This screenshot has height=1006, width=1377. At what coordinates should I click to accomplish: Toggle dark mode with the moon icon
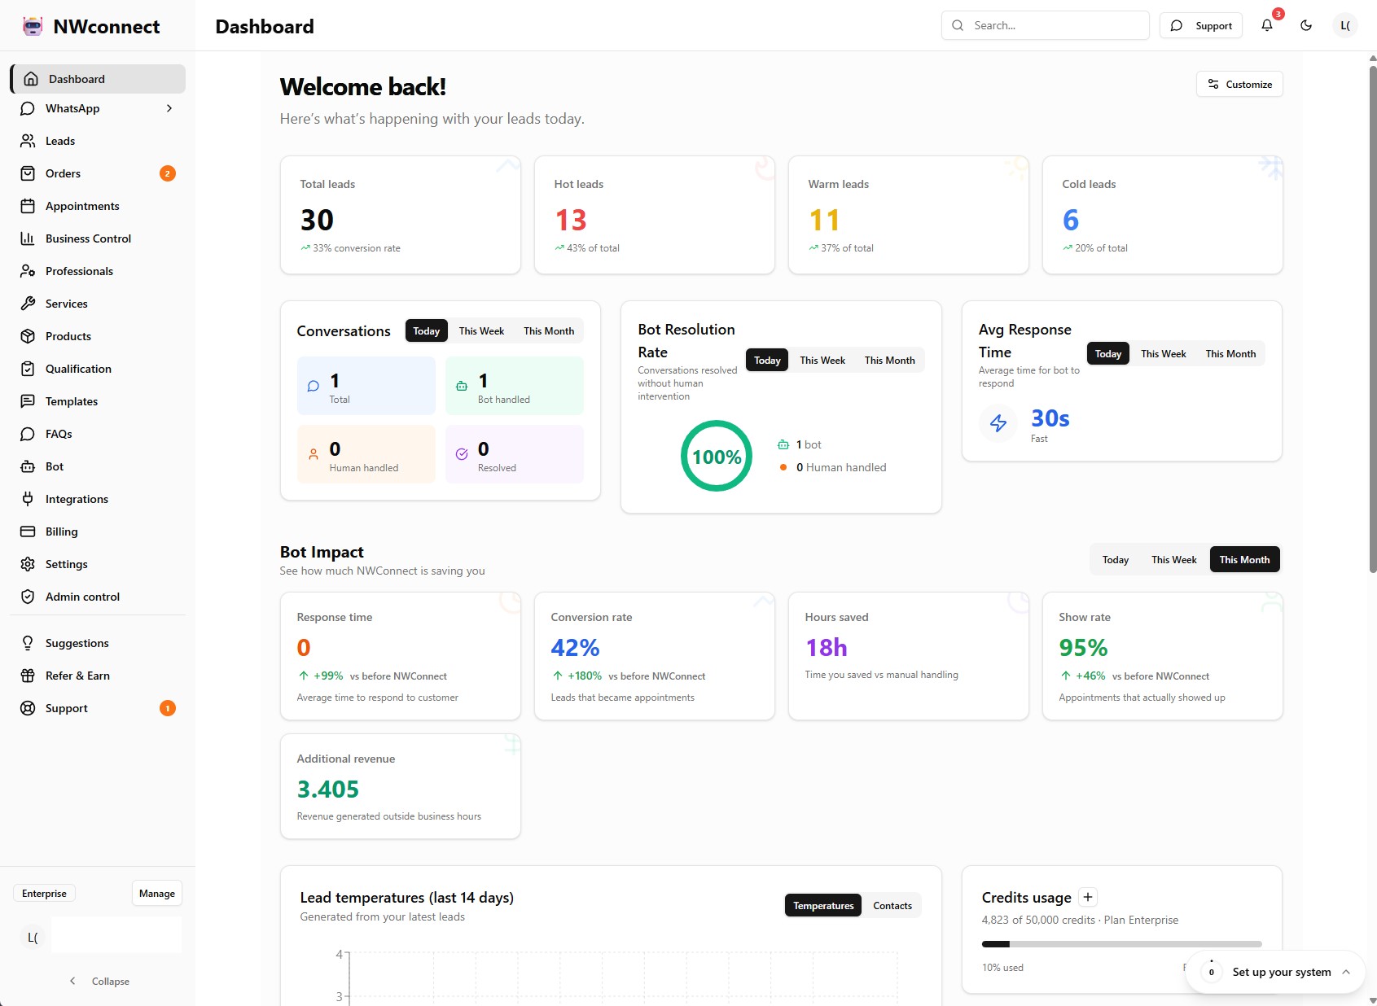pos(1305,25)
